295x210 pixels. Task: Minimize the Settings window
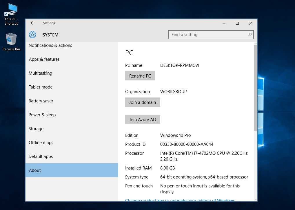pyautogui.click(x=224, y=23)
